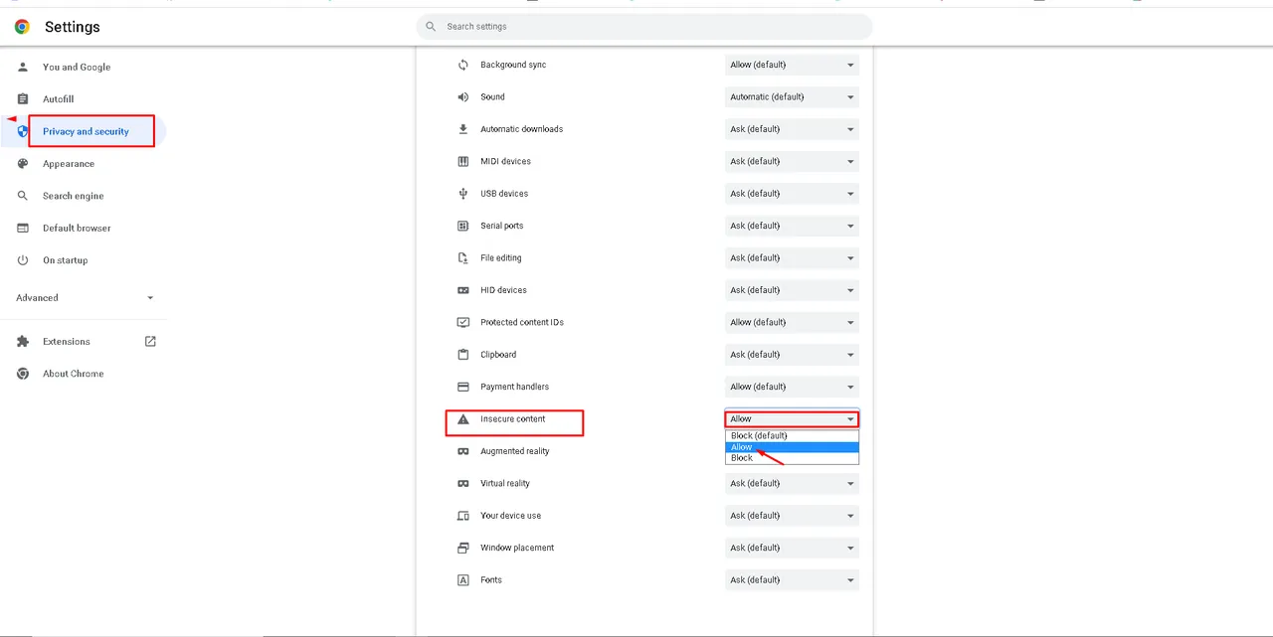1273x637 pixels.
Task: Open Extensions in a new tab
Action: (149, 341)
